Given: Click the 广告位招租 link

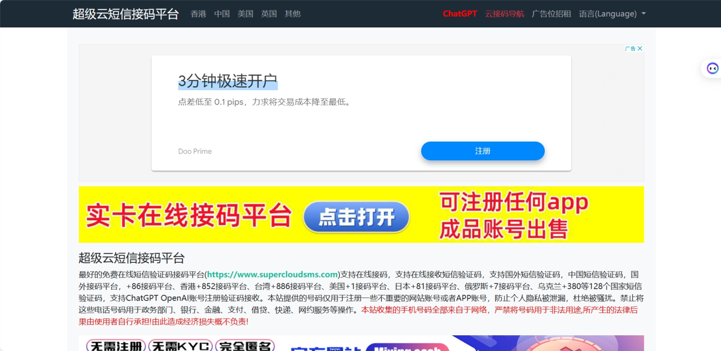Looking at the screenshot, I should pos(551,14).
